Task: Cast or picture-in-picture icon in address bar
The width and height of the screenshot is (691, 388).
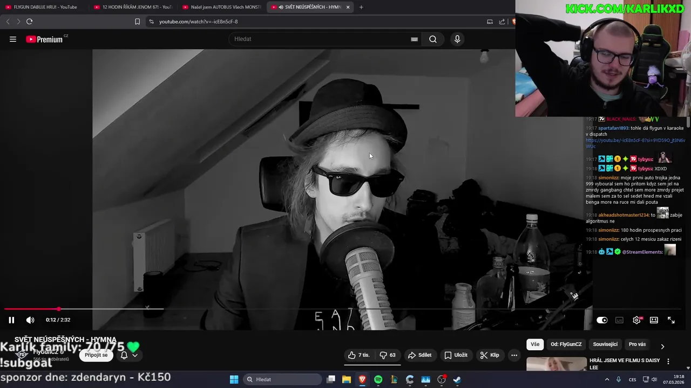Action: coord(490,22)
